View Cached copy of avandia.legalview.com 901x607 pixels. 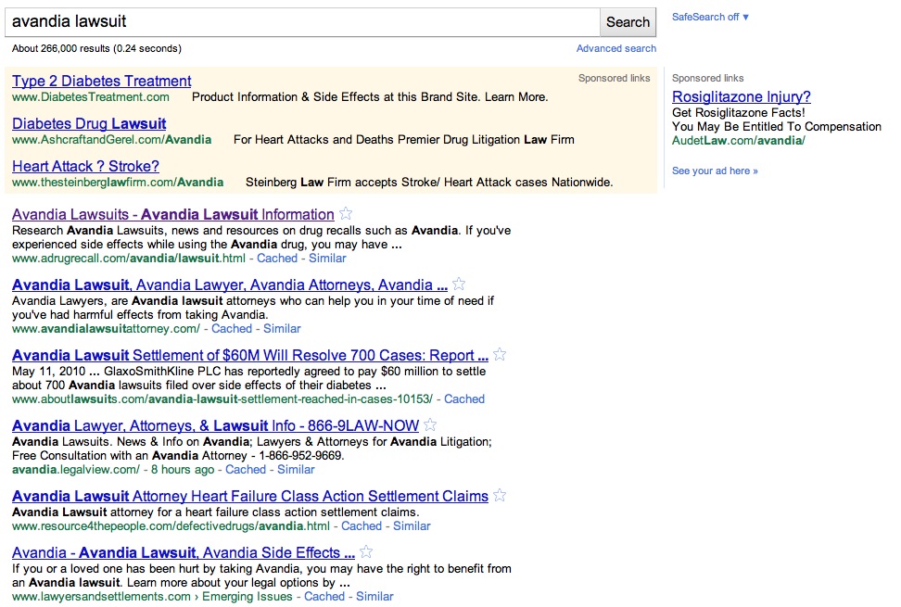click(x=246, y=470)
